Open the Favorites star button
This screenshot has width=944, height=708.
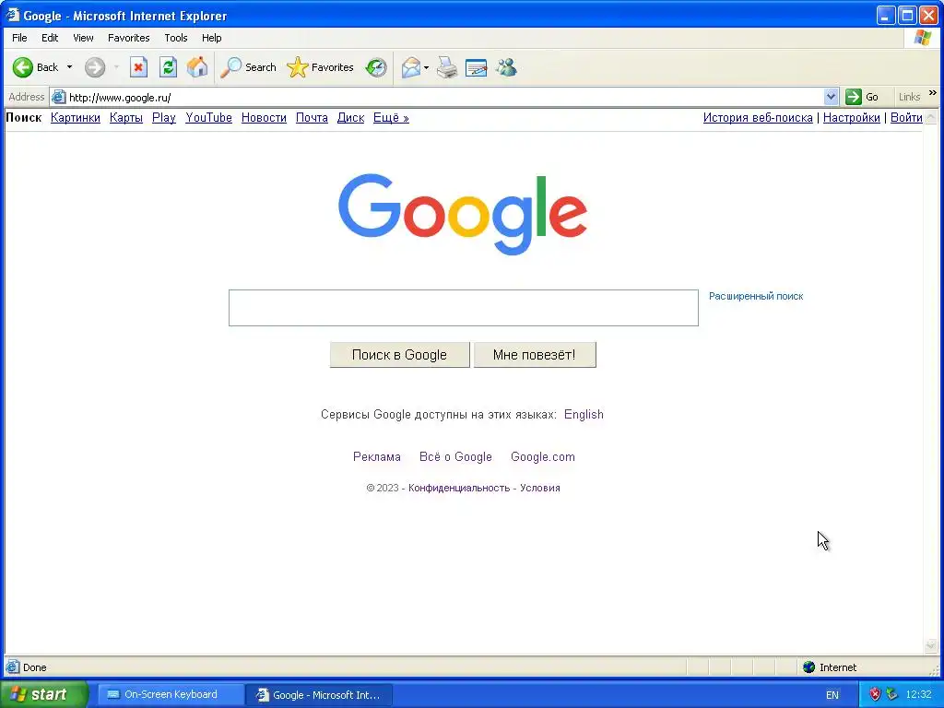click(x=320, y=67)
